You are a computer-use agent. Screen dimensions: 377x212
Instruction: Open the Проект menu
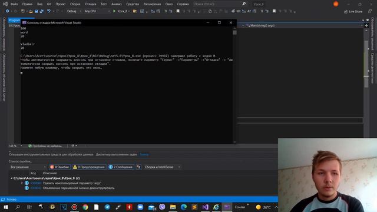coord(61,4)
